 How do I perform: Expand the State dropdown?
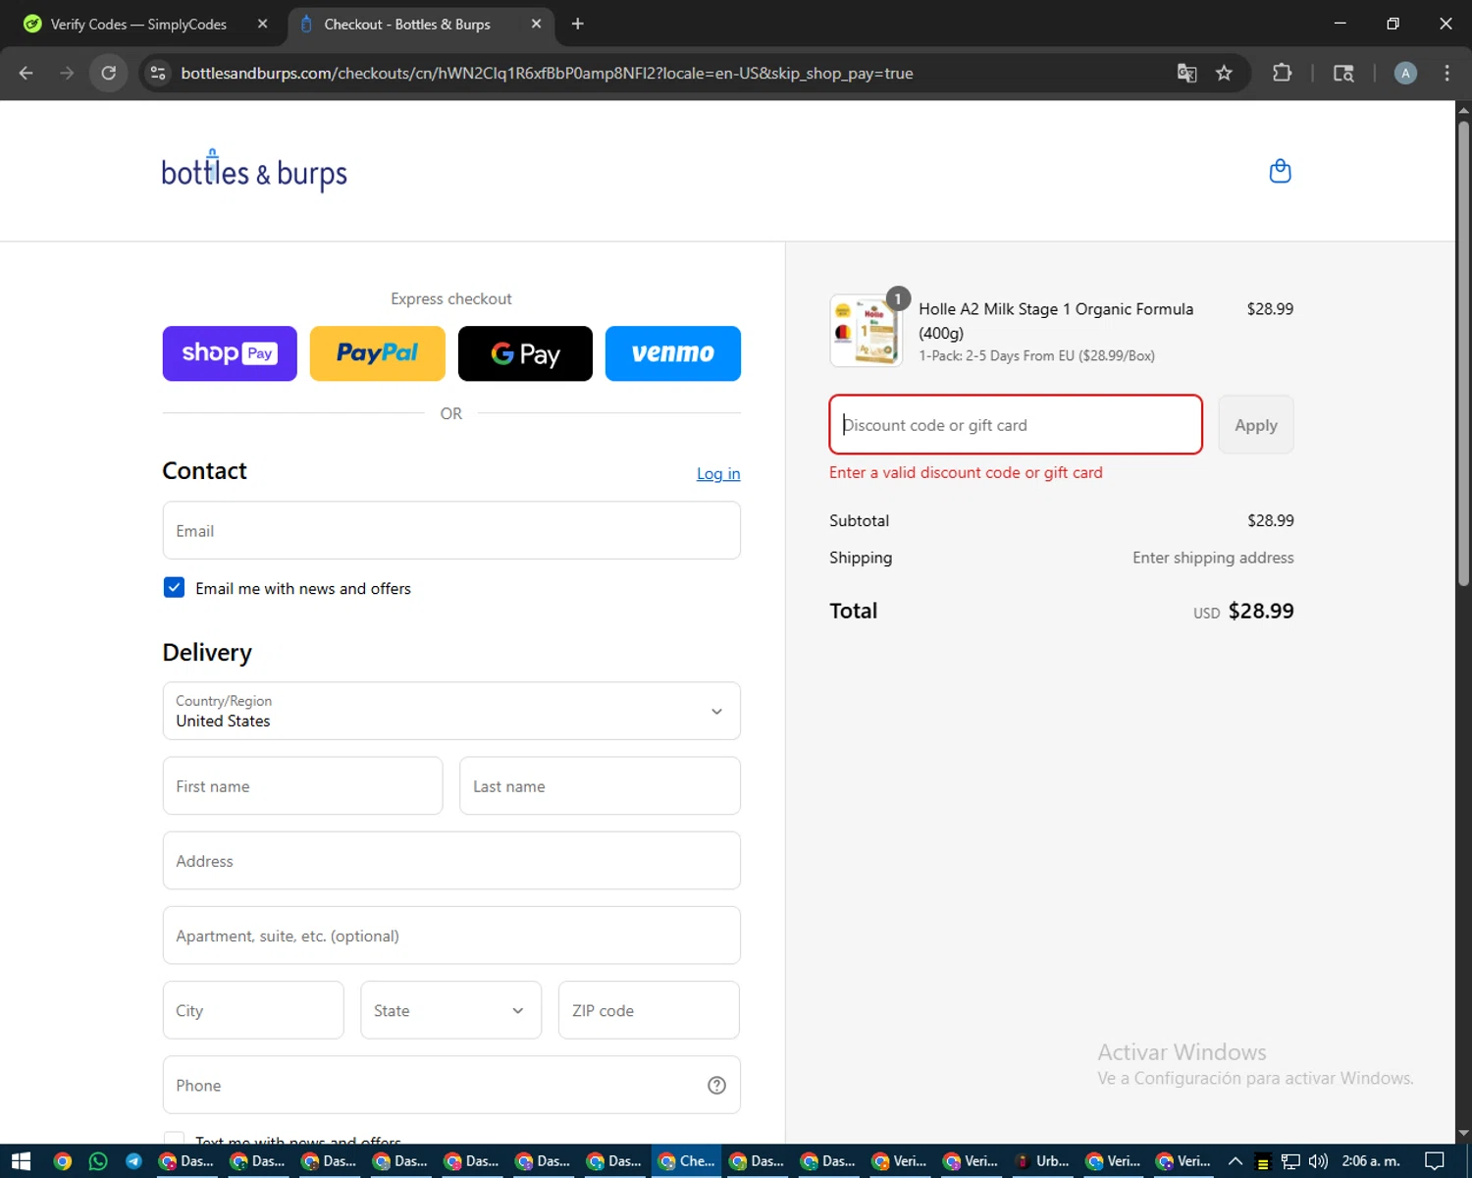(450, 1010)
